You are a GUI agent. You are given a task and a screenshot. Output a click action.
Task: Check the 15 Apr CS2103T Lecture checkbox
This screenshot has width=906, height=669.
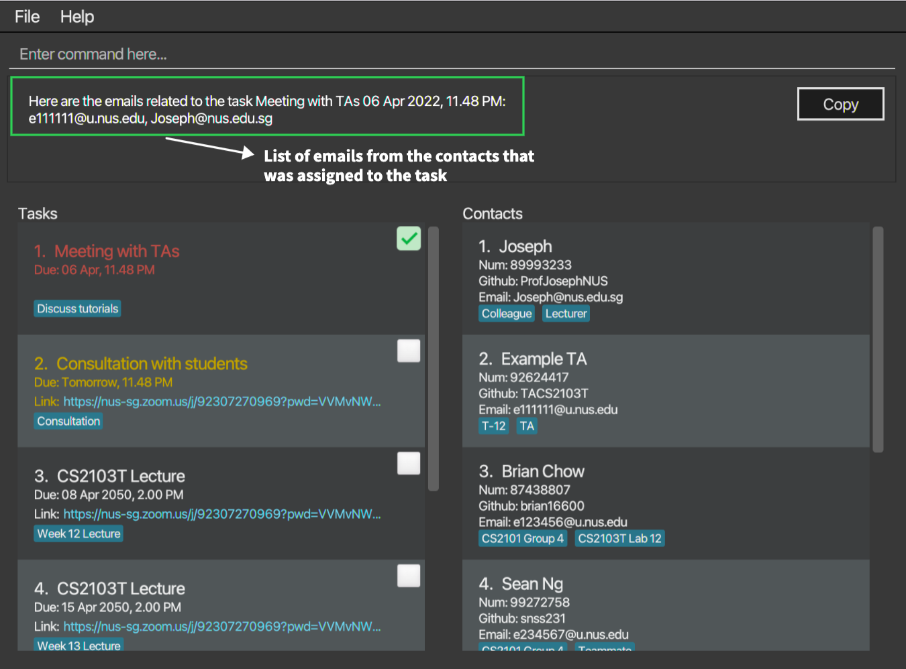coord(409,576)
